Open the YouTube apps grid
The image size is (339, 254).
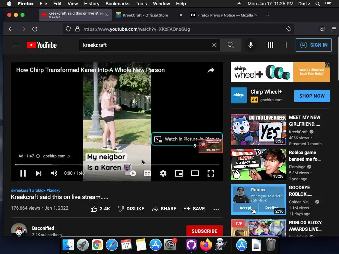tap(270, 45)
